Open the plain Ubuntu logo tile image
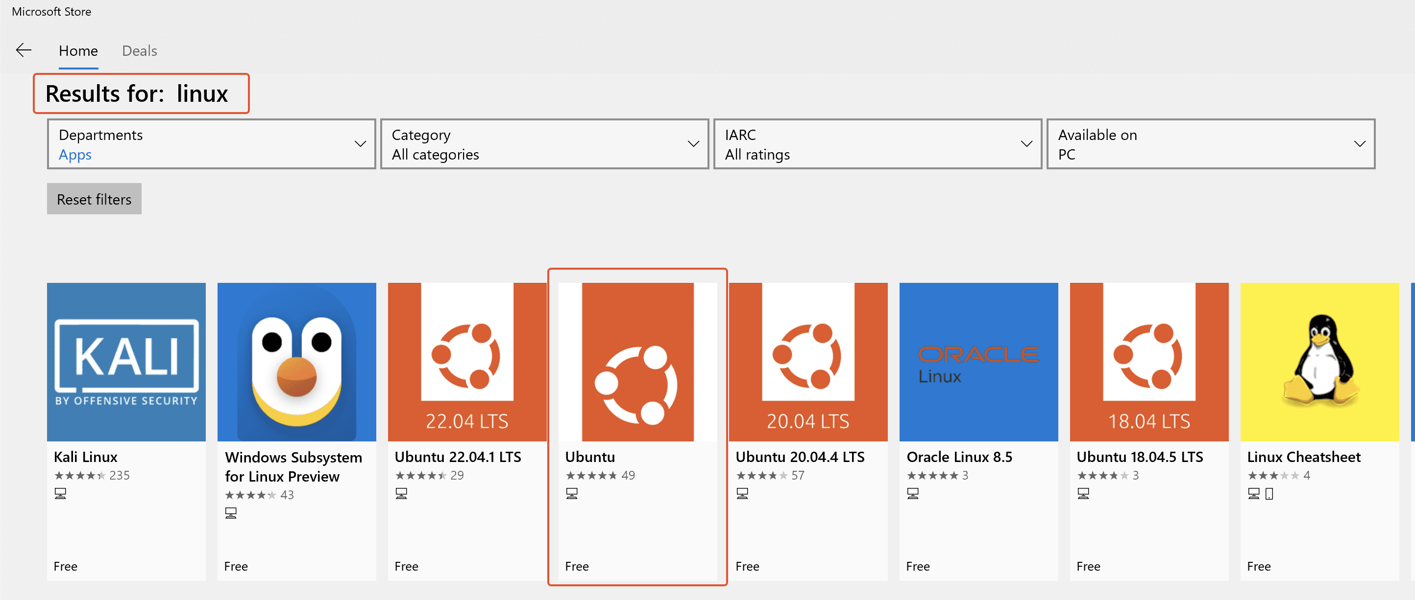This screenshot has height=600, width=1415. coord(638,362)
